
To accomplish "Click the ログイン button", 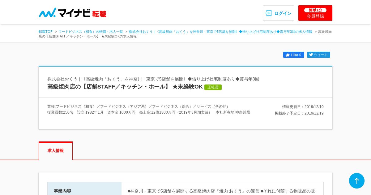I will click(278, 13).
